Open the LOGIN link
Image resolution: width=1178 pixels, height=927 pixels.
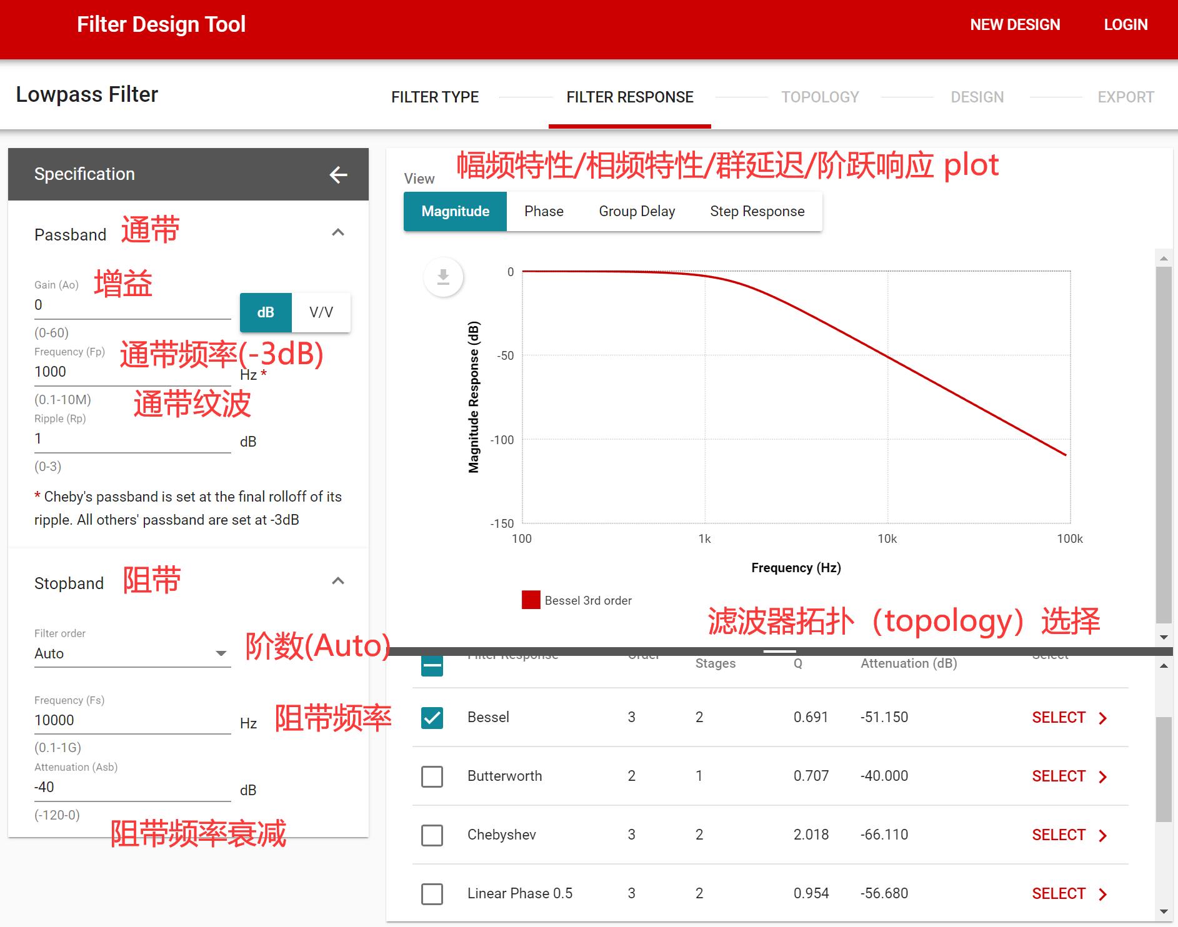(x=1126, y=25)
